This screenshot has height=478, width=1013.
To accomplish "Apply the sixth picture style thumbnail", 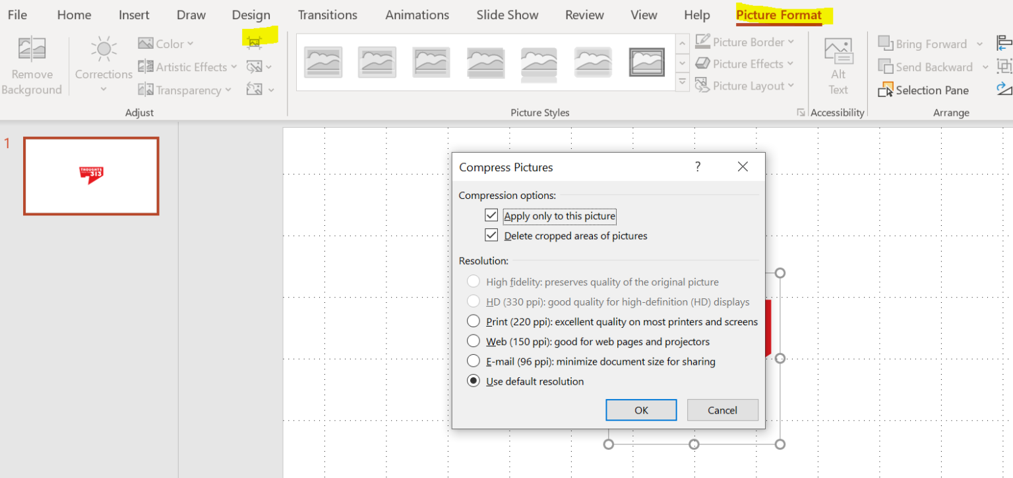I will pos(593,63).
